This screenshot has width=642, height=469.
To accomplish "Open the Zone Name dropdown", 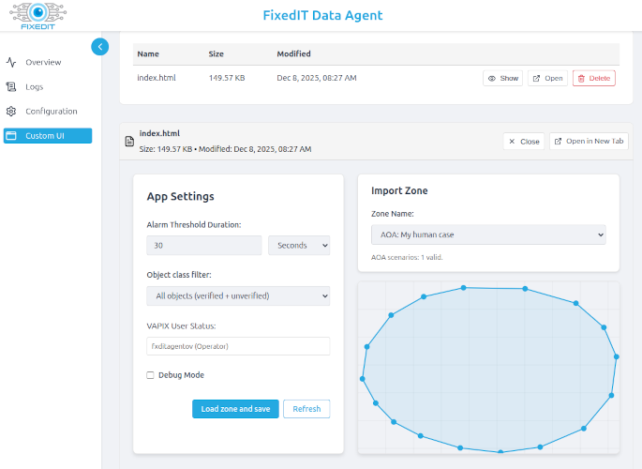I will [x=488, y=234].
